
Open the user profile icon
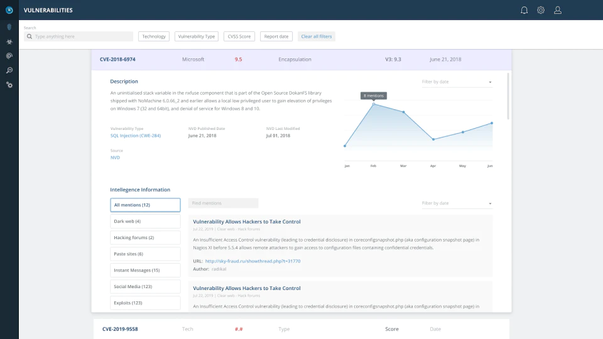coord(558,11)
